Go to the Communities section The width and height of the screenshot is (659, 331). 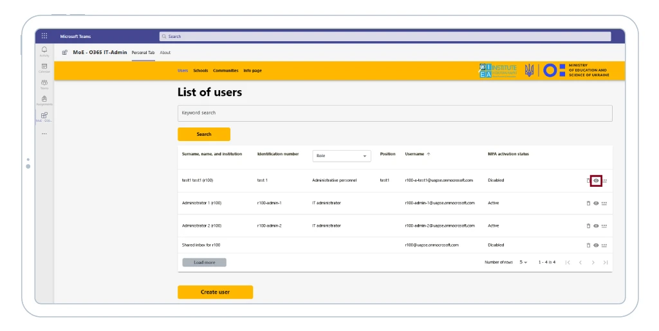[226, 71]
